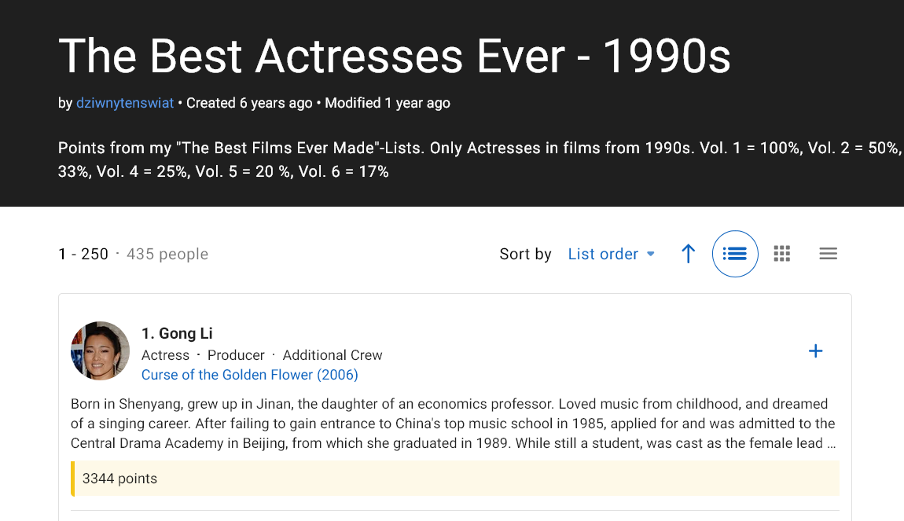The height and width of the screenshot is (521, 904).
Task: Switch to compact list view
Action: (x=828, y=254)
